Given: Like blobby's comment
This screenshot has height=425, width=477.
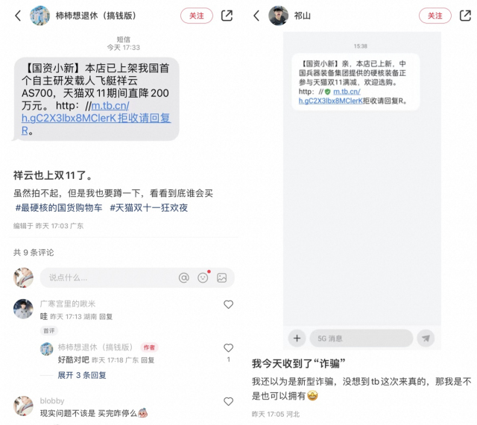Looking at the screenshot, I should [x=229, y=402].
